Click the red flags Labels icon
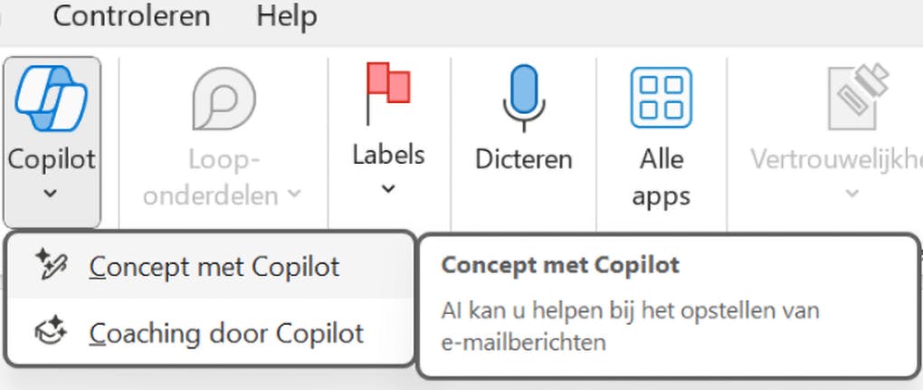 coord(388,92)
